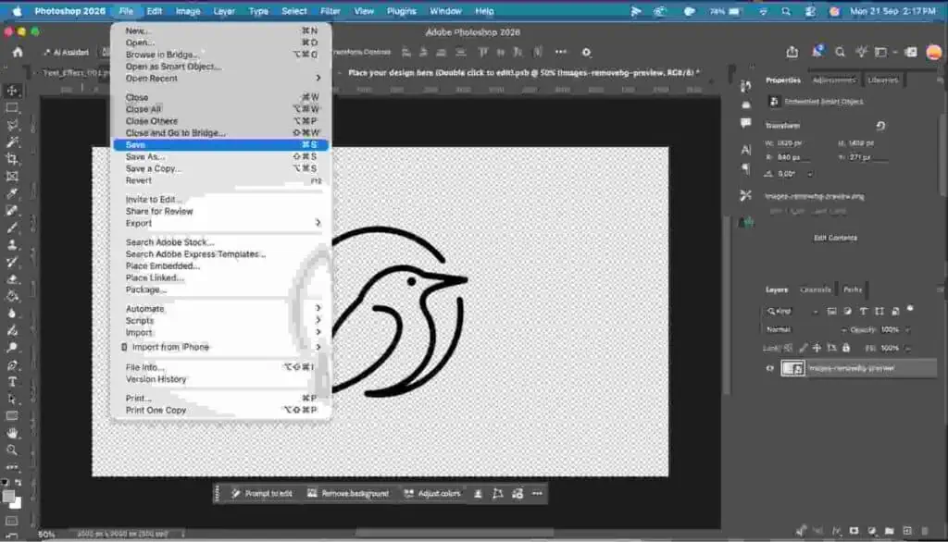The width and height of the screenshot is (948, 542).
Task: Click the foreground color swatch
Action: 8,496
